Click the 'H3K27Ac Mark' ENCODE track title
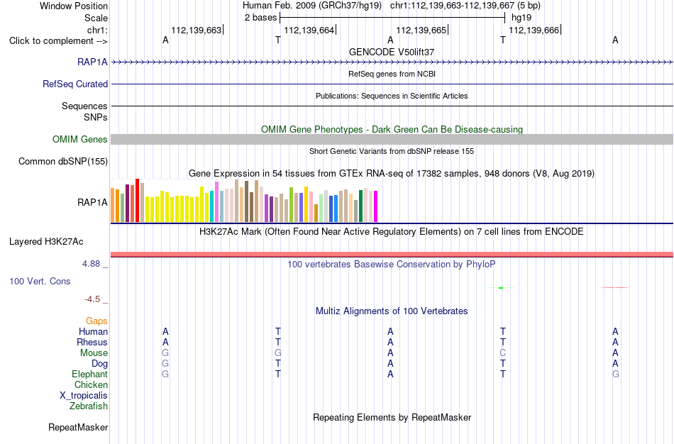 (392, 232)
